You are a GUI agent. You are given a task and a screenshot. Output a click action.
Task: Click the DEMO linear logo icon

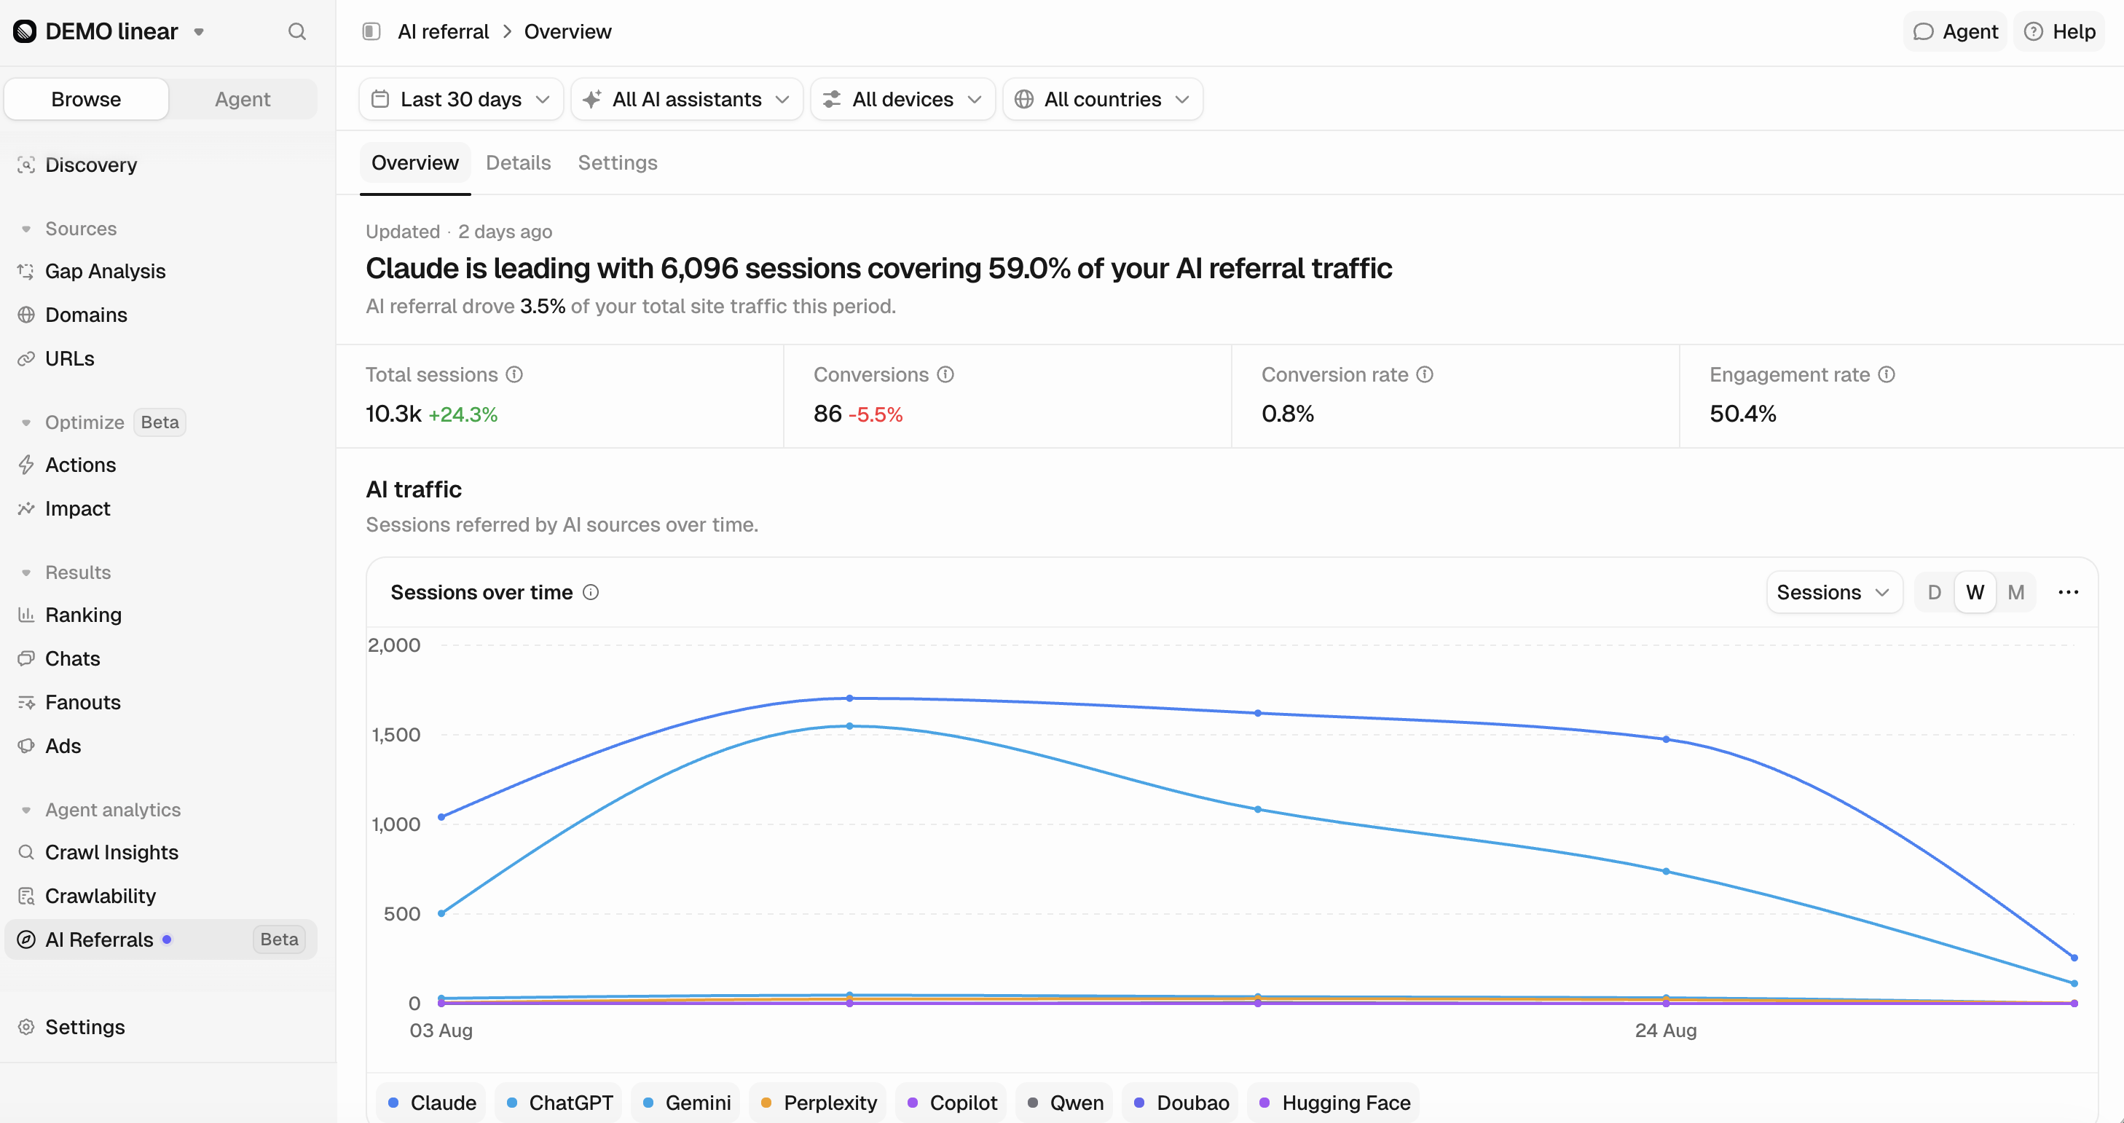click(x=25, y=31)
